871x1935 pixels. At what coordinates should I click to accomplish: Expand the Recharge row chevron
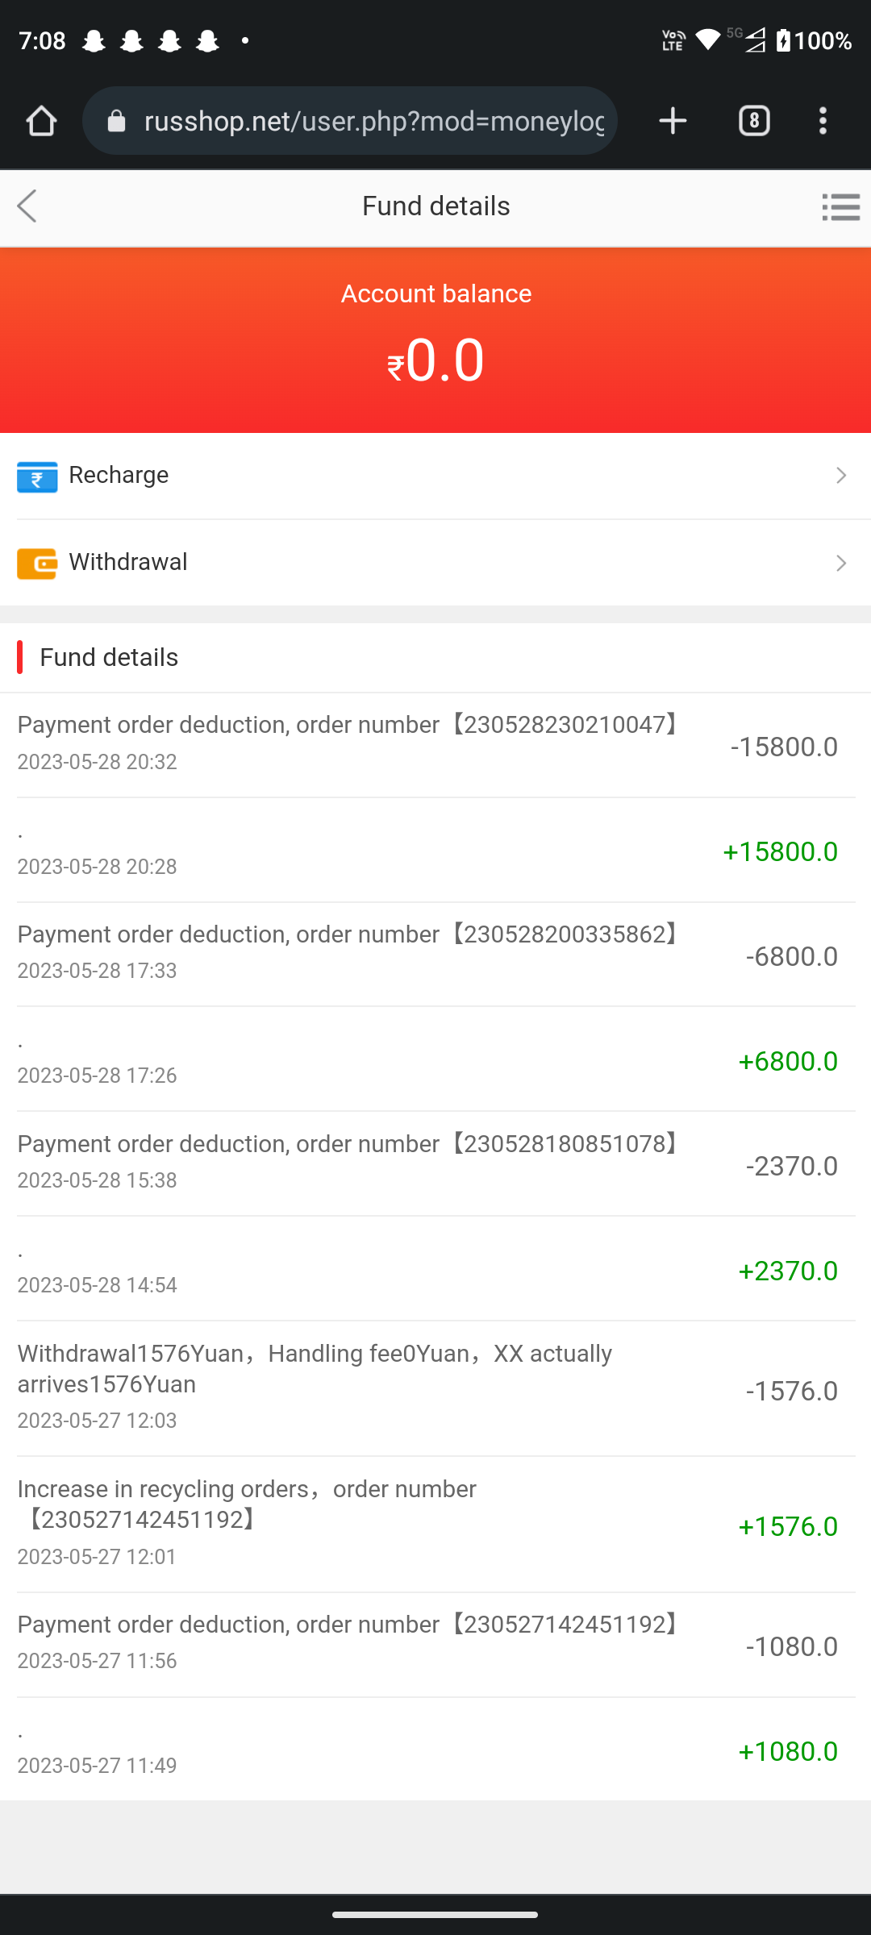pyautogui.click(x=840, y=476)
